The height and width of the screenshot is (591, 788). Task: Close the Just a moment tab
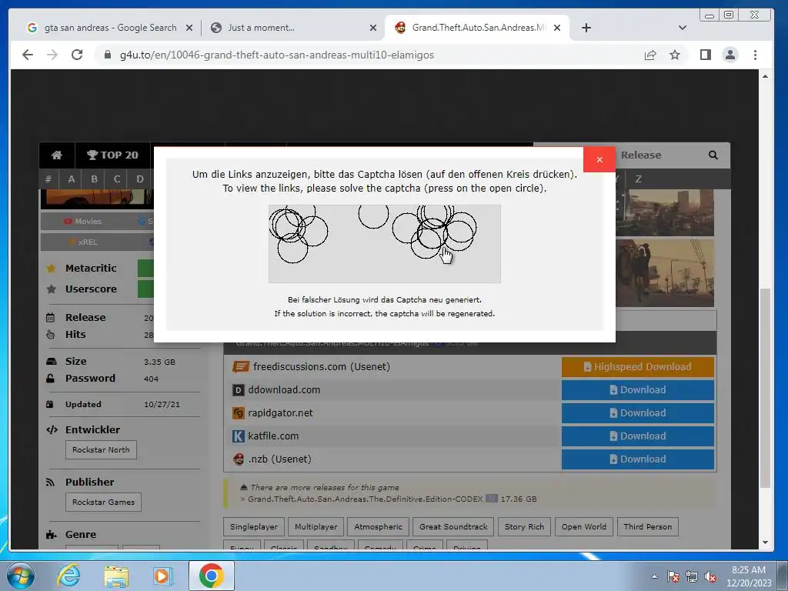[373, 28]
